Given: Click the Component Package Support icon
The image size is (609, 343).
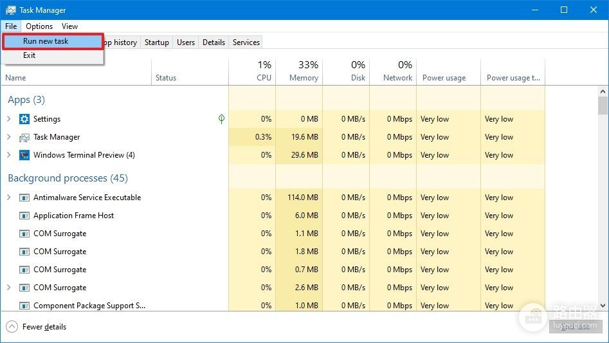Looking at the screenshot, I should click(x=24, y=306).
